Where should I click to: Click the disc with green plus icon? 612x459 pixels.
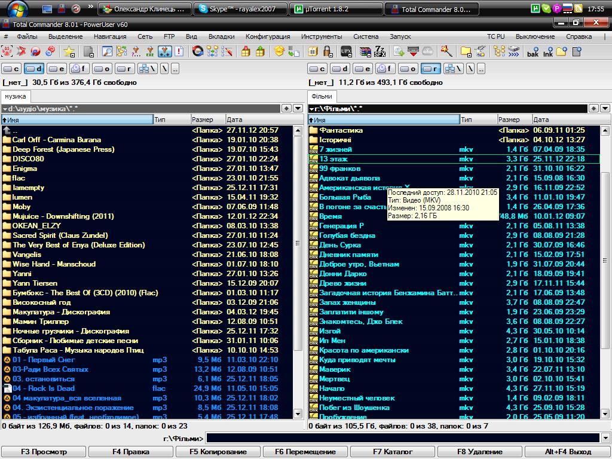click(x=399, y=51)
